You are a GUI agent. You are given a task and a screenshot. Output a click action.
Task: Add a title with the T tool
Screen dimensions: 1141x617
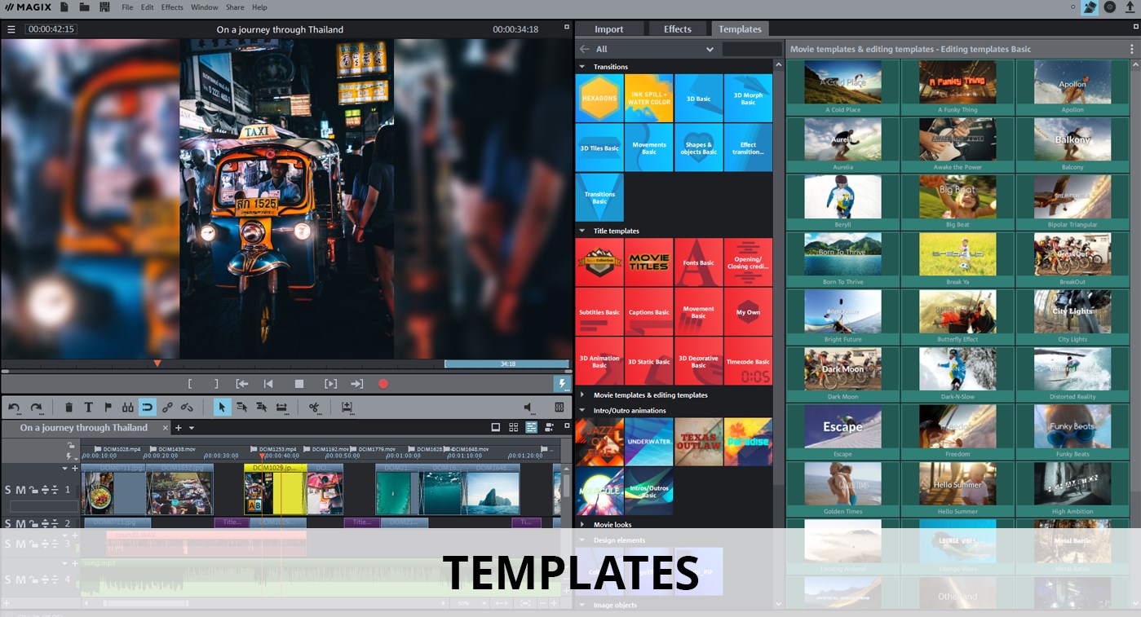[x=88, y=408]
